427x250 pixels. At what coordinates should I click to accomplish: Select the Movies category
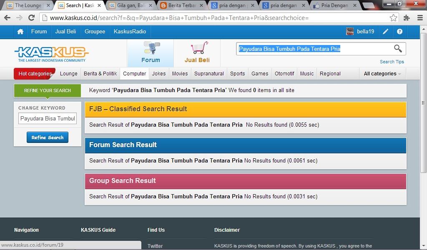point(180,74)
